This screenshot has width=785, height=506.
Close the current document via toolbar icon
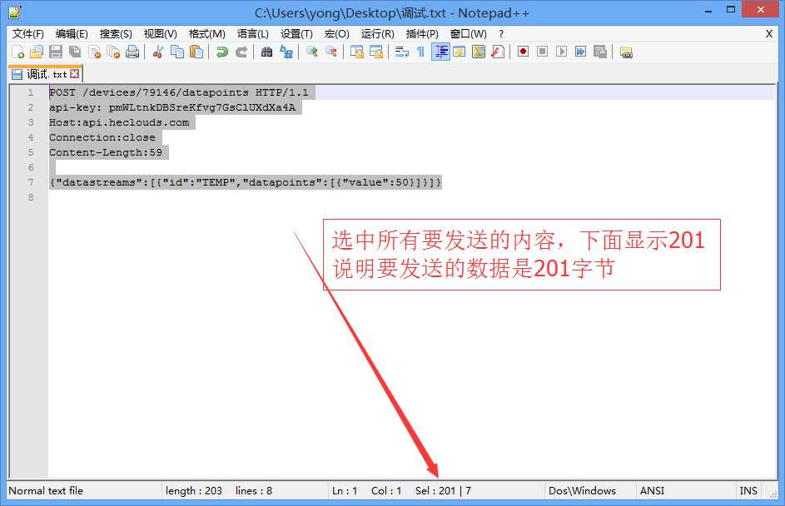pos(94,52)
